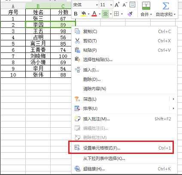The image size is (182, 175).
Task: Click the 自动求和 sigma icon
Action: 166,6
